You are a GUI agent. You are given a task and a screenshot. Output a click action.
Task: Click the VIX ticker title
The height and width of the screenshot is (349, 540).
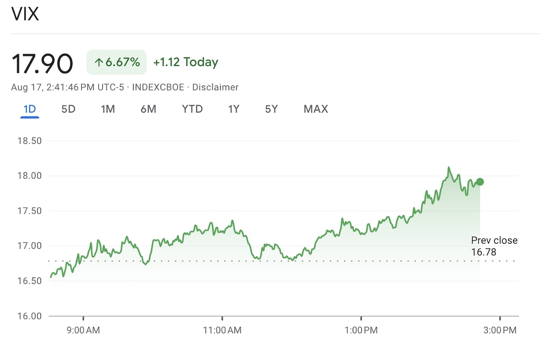click(x=25, y=13)
